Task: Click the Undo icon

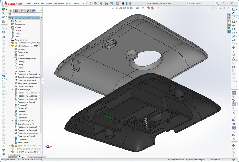Action: 112,3
